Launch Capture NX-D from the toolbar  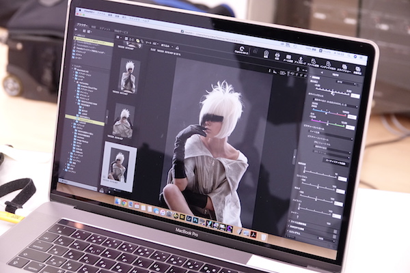pyautogui.click(x=241, y=50)
